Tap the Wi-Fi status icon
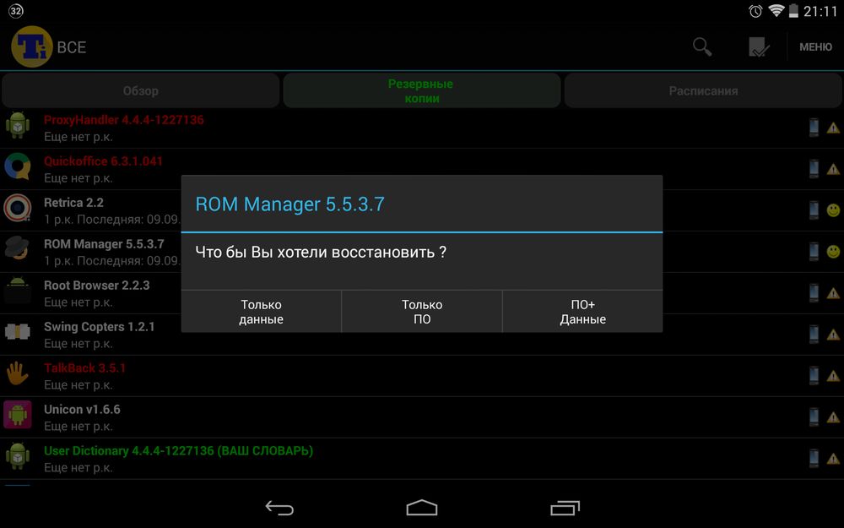The width and height of the screenshot is (844, 528). tap(776, 11)
